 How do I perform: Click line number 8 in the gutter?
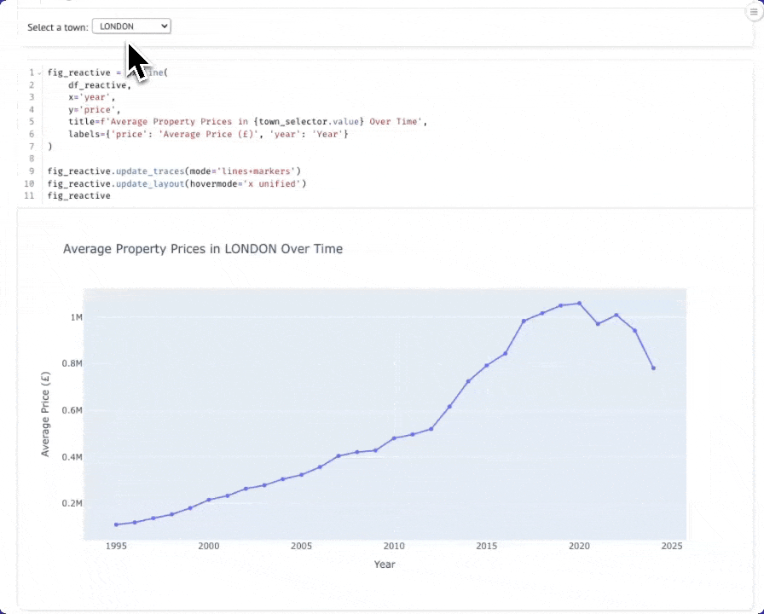[31, 159]
